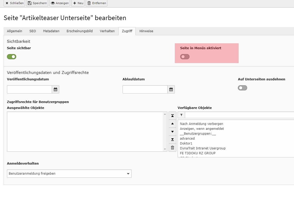Click the Veröffentlichungsdatum date input field
294x221 pixels.
coord(29,90)
